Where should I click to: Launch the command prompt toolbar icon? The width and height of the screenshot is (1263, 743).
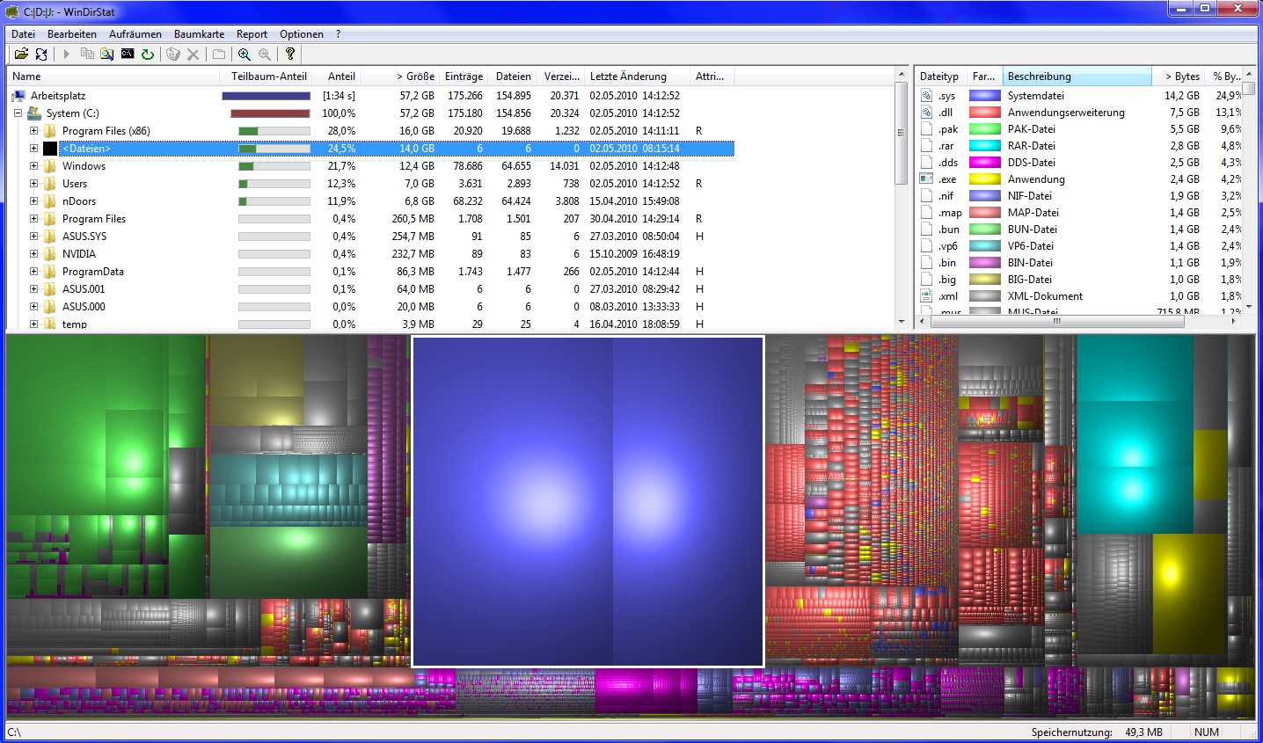(128, 55)
